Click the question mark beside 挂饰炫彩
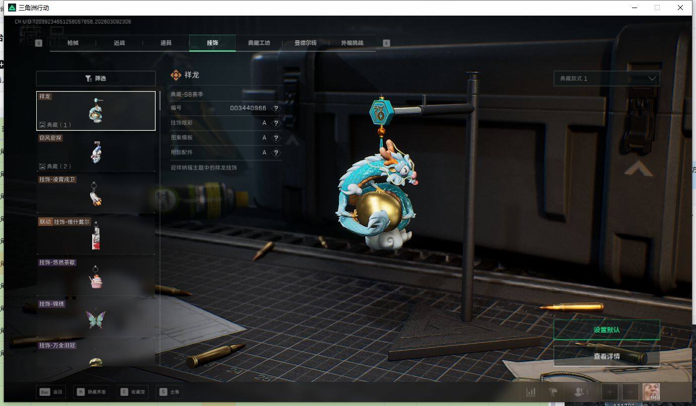 (x=275, y=123)
